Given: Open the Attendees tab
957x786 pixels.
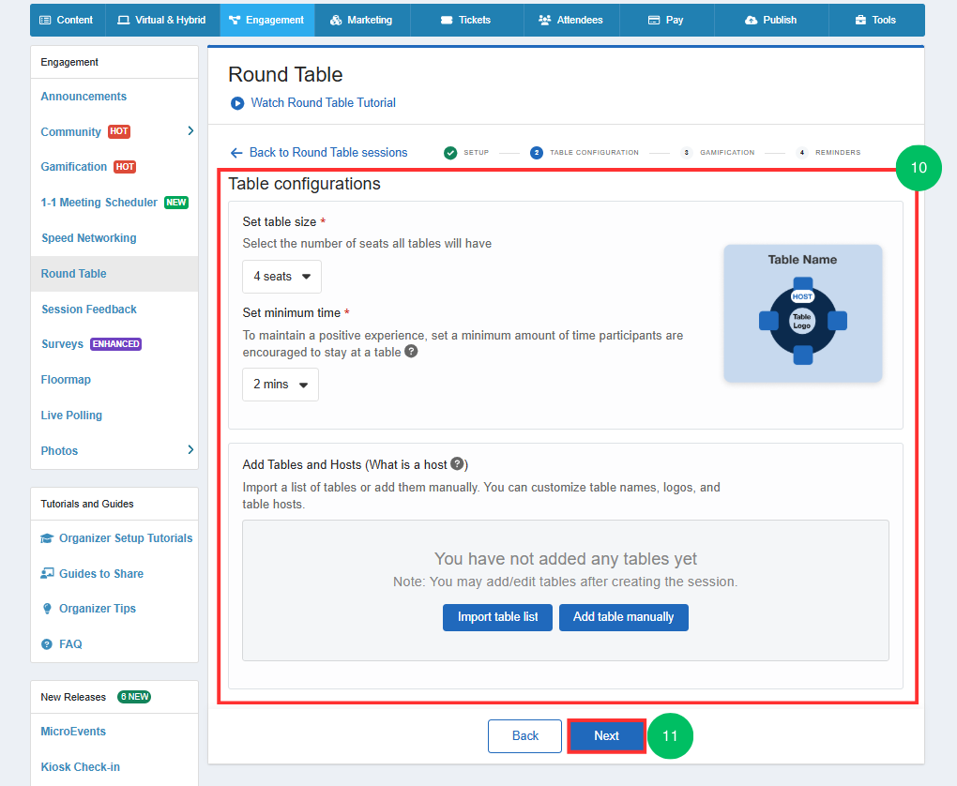Looking at the screenshot, I should pos(571,20).
